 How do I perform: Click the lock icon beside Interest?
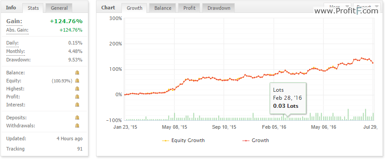[x=77, y=105]
